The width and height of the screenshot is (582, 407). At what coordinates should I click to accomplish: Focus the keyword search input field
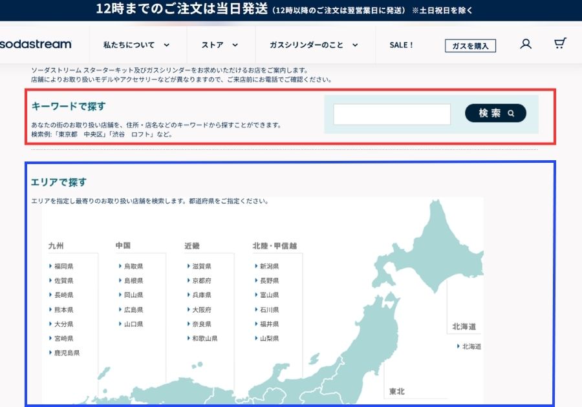[392, 114]
